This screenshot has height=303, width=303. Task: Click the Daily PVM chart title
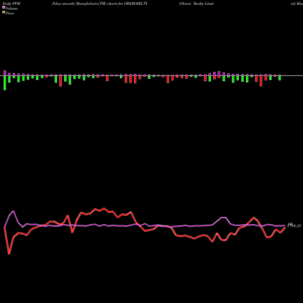(12, 4)
